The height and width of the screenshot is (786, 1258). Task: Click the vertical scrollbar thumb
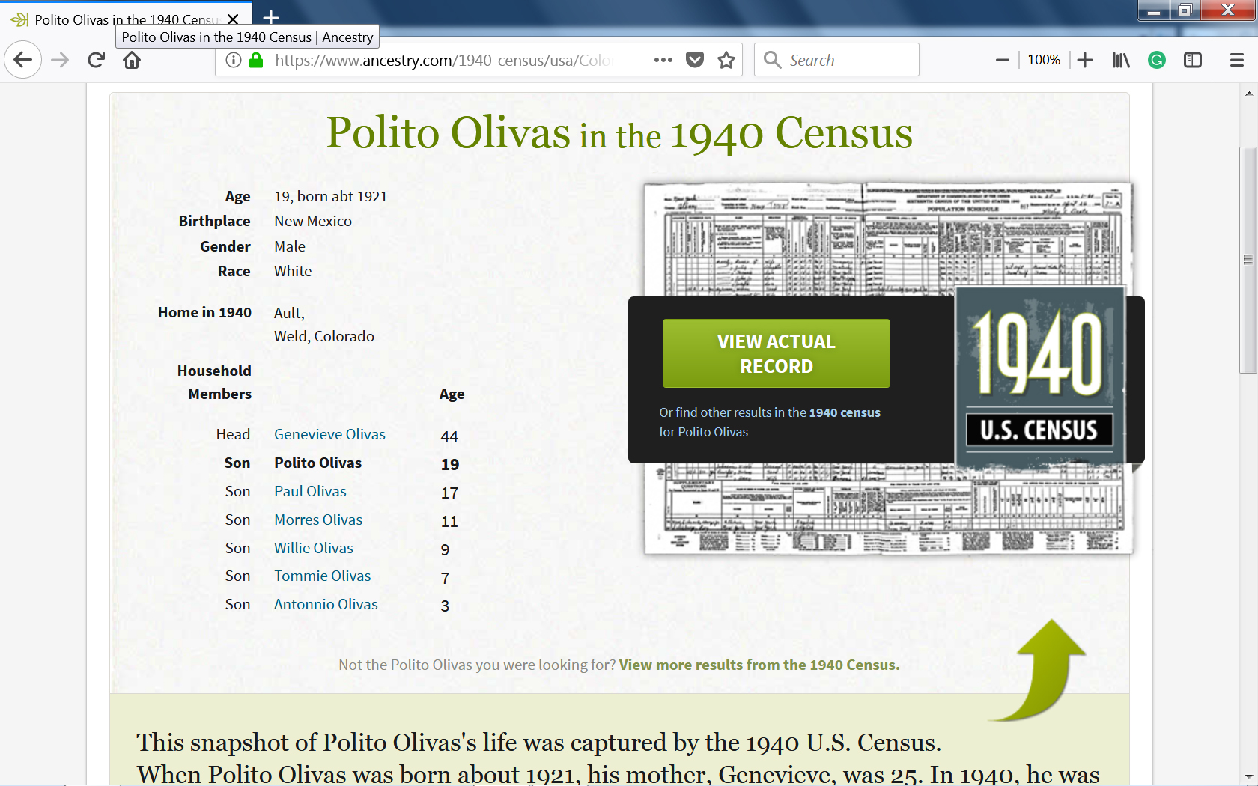coord(1248,260)
